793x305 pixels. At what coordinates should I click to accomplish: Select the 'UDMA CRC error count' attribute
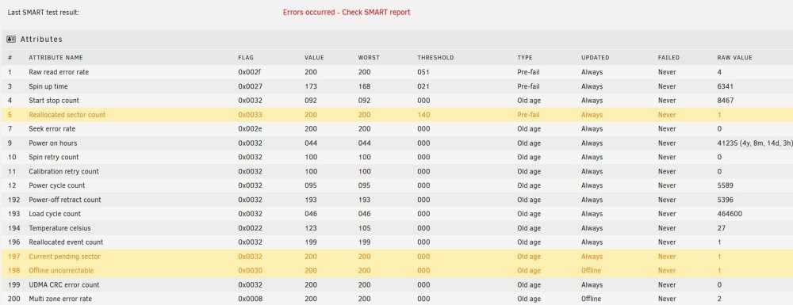click(63, 284)
